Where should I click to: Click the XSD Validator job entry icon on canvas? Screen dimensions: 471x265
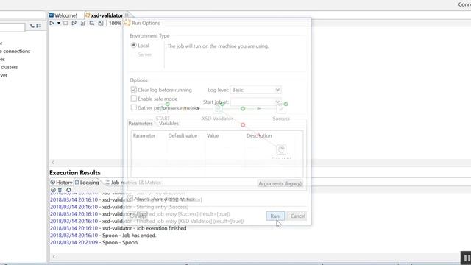tap(218, 108)
